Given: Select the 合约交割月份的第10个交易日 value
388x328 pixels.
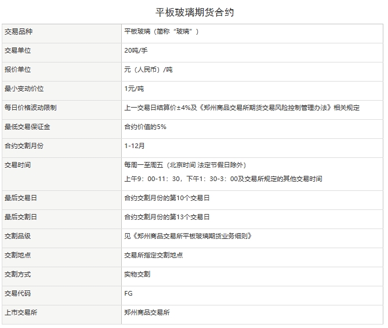Looking at the screenshot, I should [x=167, y=198].
